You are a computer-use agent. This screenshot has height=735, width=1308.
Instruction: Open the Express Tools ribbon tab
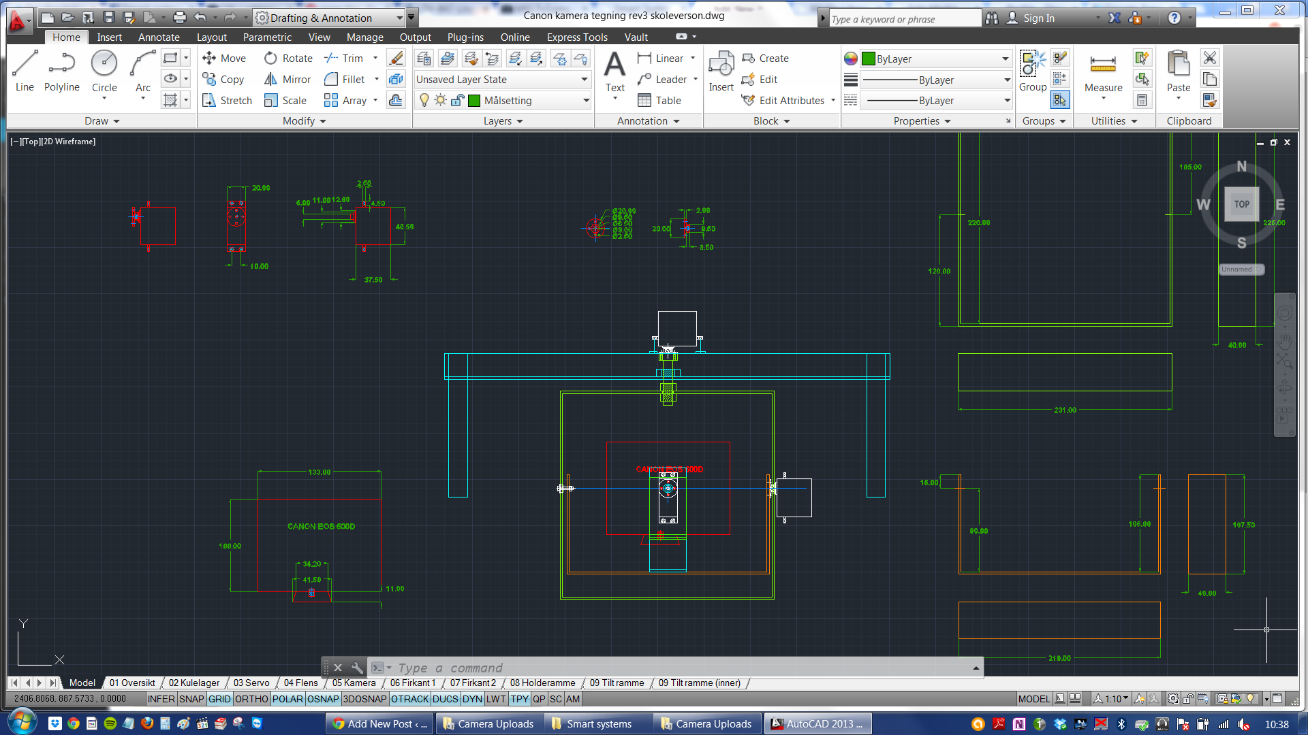coord(577,37)
